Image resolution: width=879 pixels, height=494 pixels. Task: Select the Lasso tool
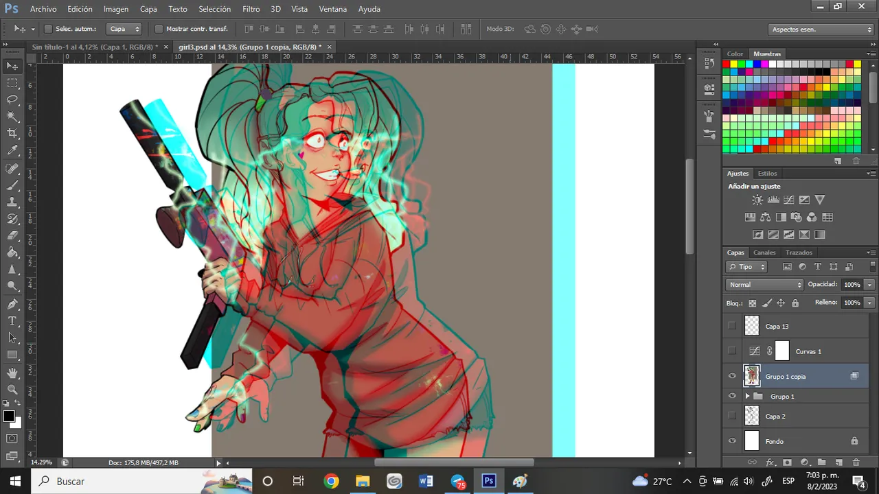[x=12, y=100]
